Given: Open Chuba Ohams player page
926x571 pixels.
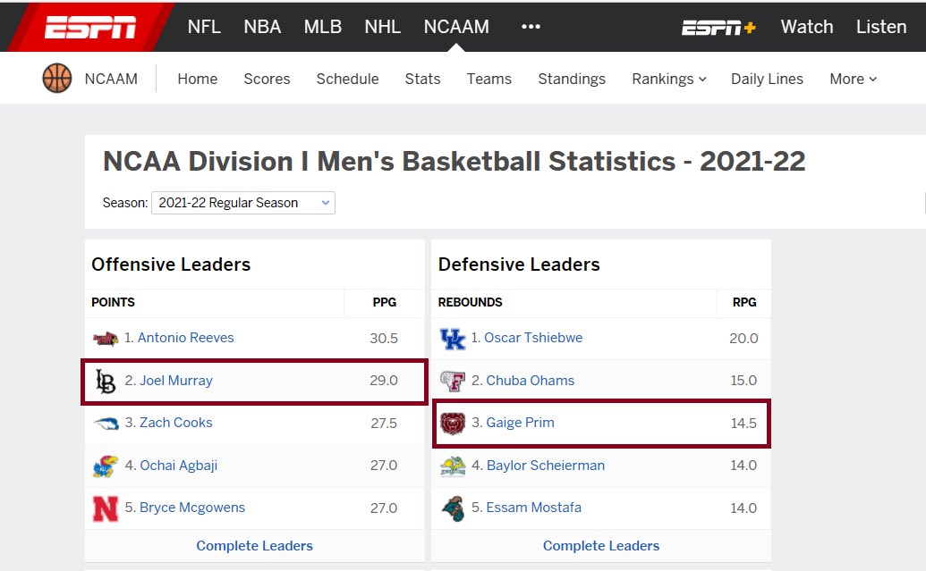Looking at the screenshot, I should pos(531,381).
